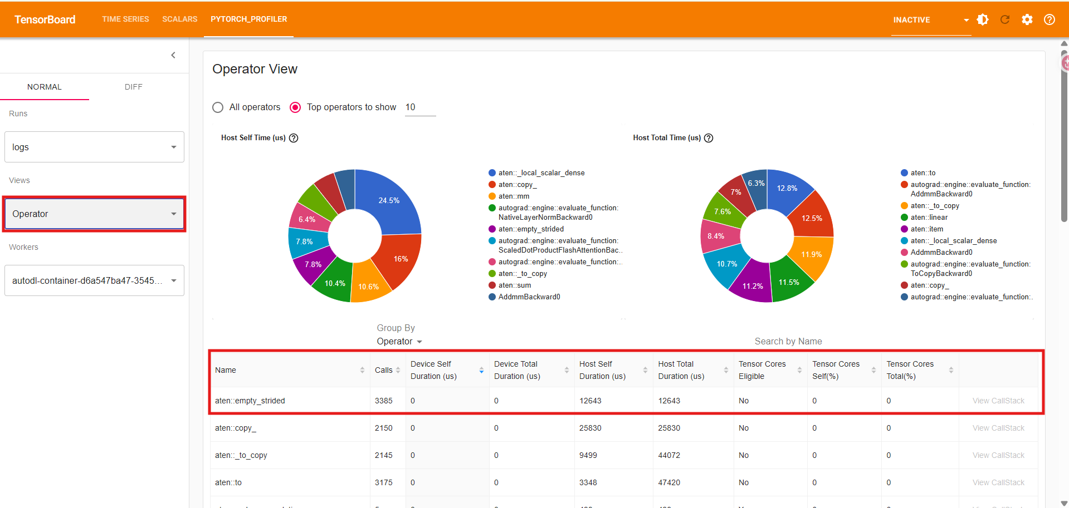This screenshot has height=508, width=1069.
Task: Select Top operators to show option
Action: [x=295, y=107]
